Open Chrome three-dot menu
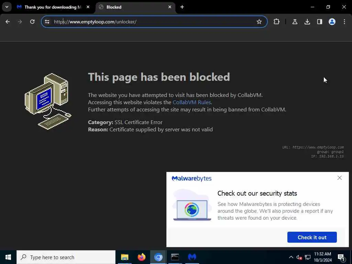 point(344,22)
